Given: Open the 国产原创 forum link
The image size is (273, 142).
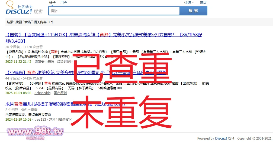Looking at the screenshot, I should (x=60, y=93).
